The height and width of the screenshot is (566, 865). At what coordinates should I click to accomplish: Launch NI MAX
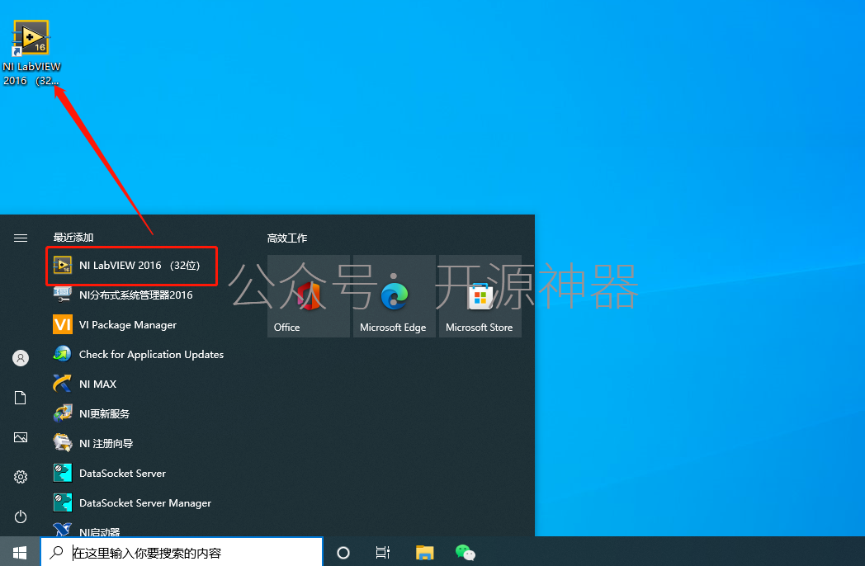(132, 384)
